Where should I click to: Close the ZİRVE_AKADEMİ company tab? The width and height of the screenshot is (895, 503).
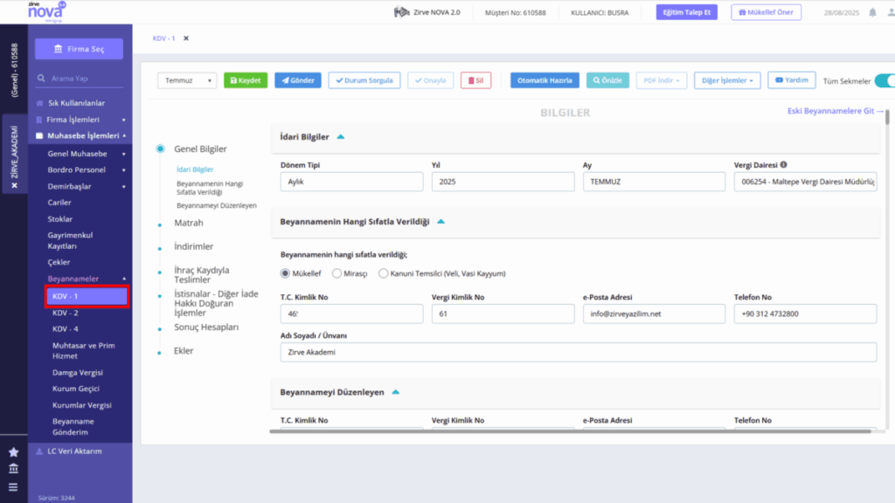(x=14, y=185)
